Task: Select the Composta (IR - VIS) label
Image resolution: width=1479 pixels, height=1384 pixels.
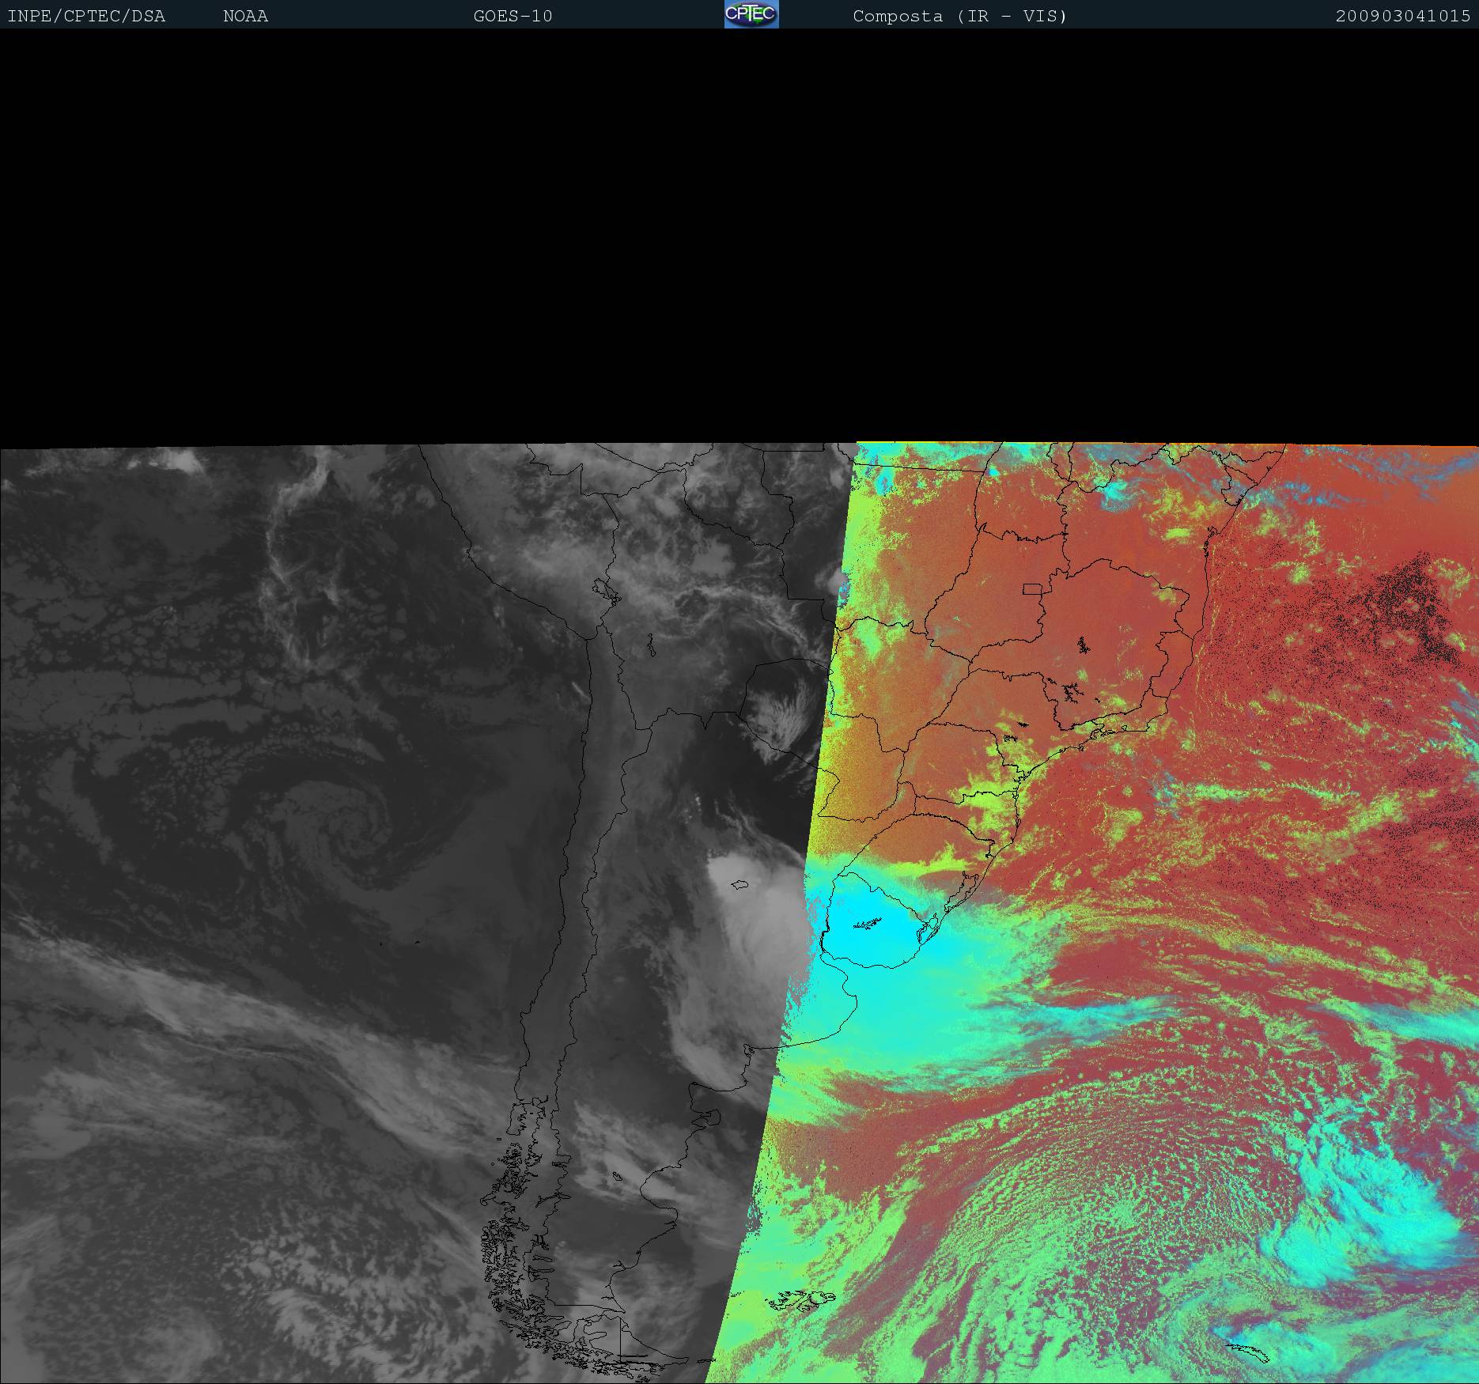Action: click(x=960, y=16)
